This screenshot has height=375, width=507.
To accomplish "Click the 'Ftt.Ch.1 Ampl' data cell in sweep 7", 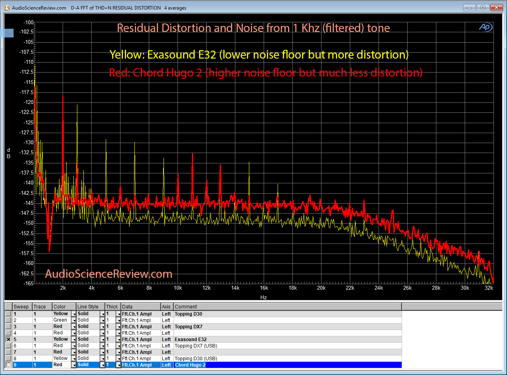I will pos(141,352).
